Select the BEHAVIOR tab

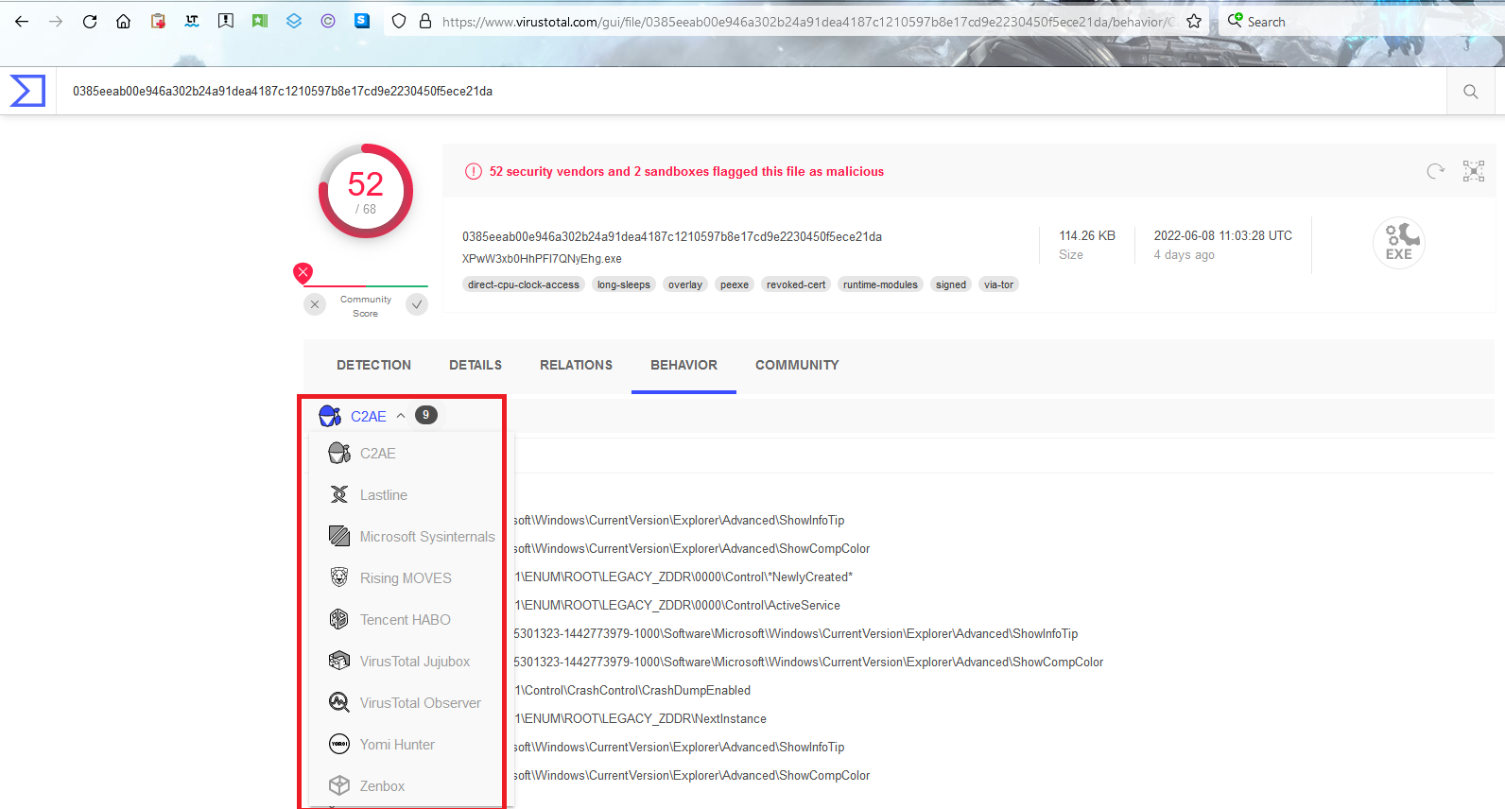tap(684, 365)
